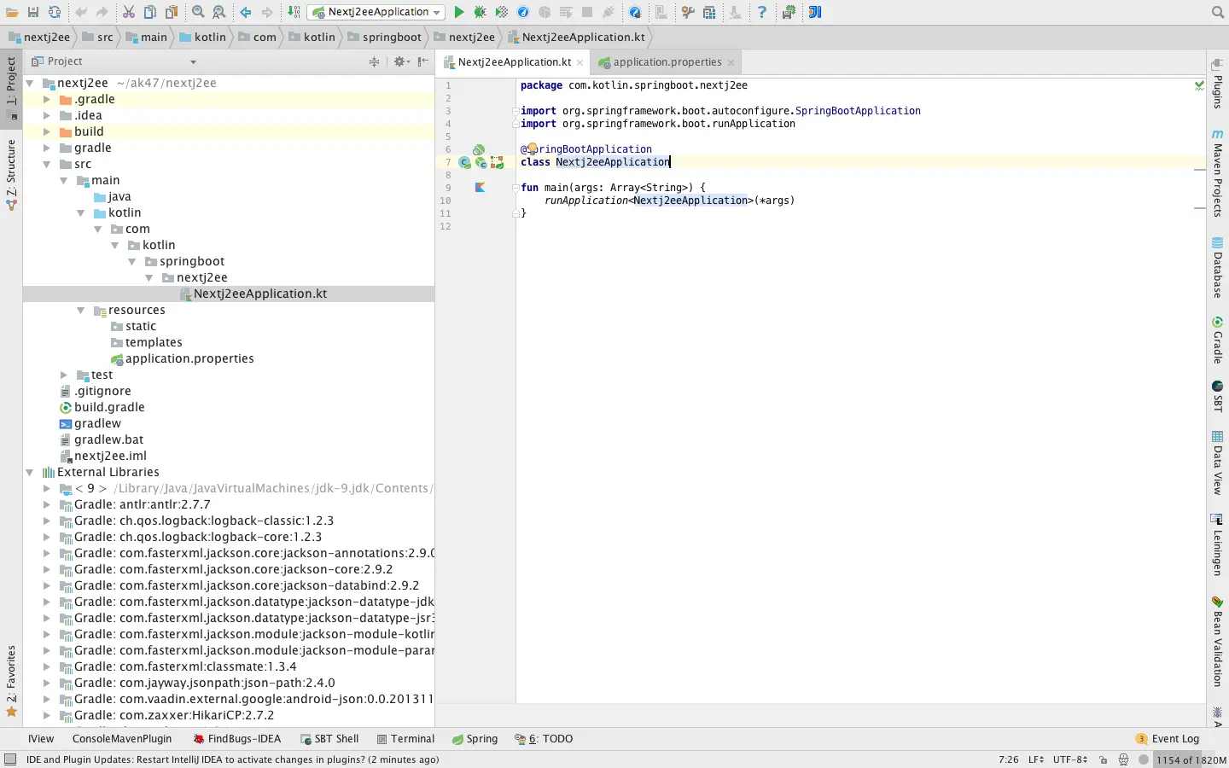
Task: Hide the Project panel with collapse icon
Action: click(423, 61)
